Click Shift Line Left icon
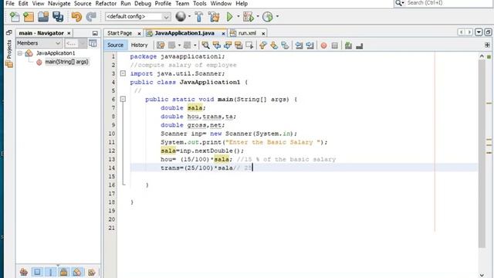Image resolution: width=494 pixels, height=278 pixels. 299,46
